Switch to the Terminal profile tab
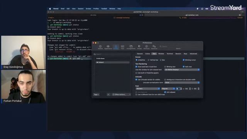This screenshot has width=247, height=139. point(170,54)
